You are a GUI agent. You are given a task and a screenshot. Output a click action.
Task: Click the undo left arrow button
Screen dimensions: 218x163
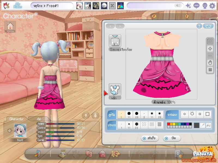coord(110,26)
